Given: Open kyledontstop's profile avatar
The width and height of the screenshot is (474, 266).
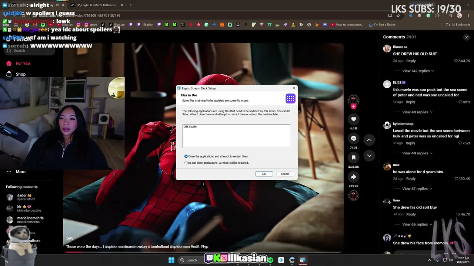Looking at the screenshot, I should [387, 125].
